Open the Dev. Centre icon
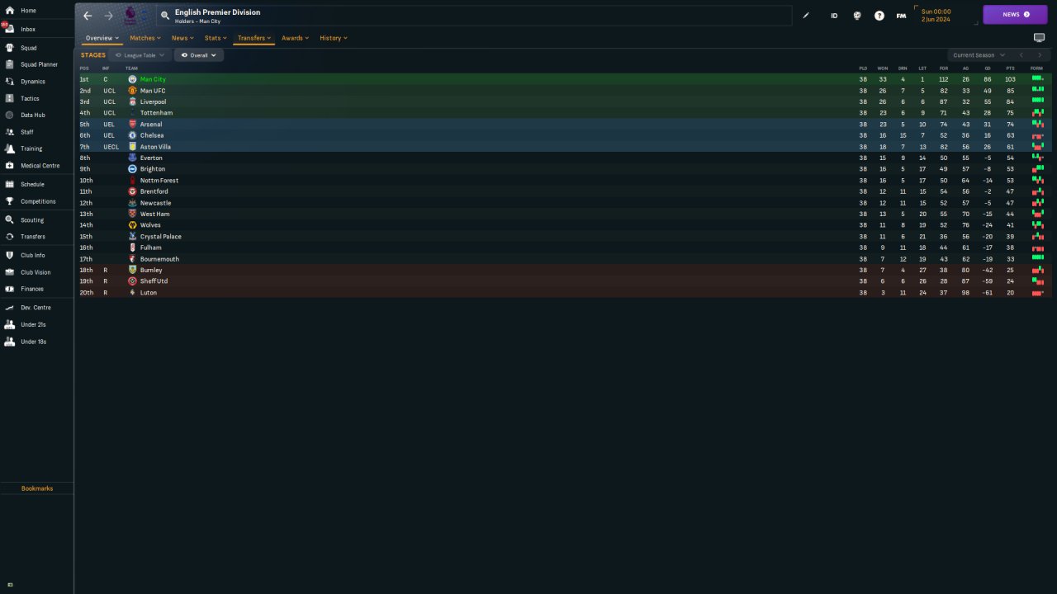 (x=9, y=308)
